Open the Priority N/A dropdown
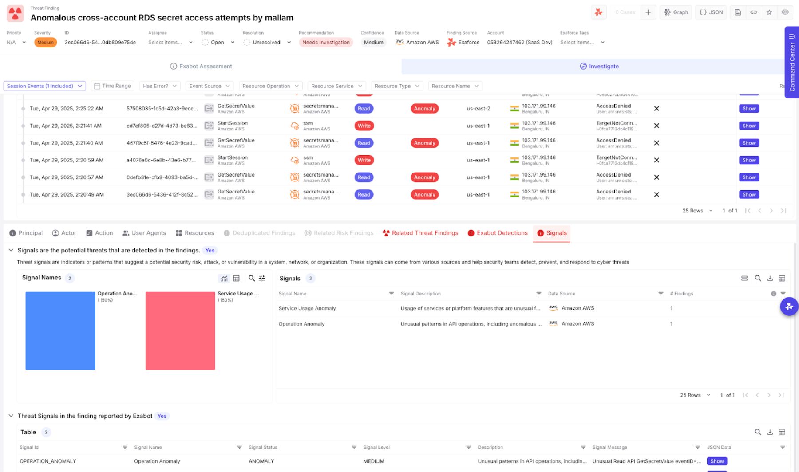This screenshot has height=472, width=799. 16,43
